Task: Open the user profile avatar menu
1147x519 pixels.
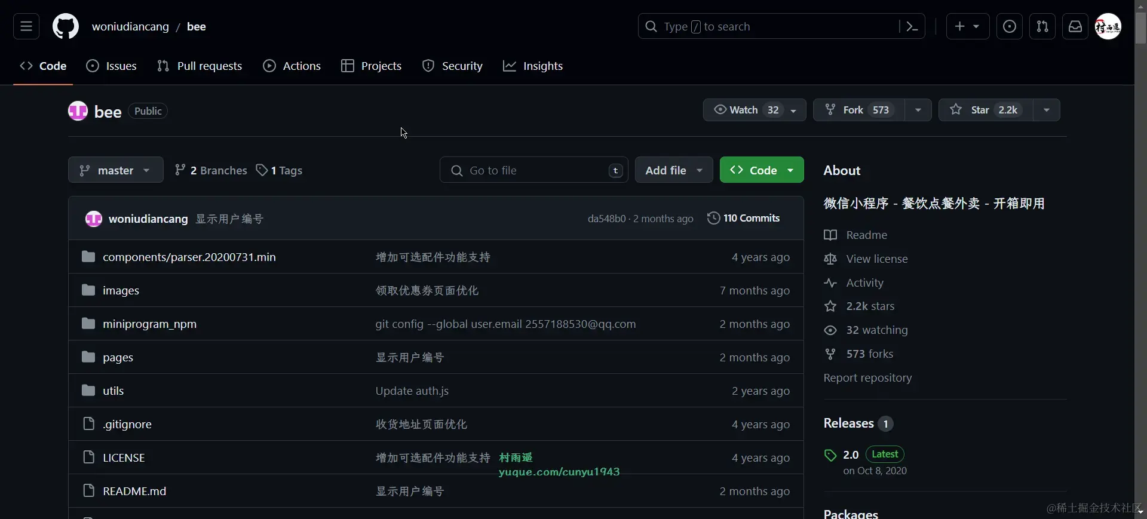Action: tap(1108, 26)
